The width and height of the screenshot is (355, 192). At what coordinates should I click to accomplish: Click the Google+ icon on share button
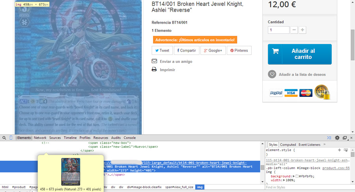(206, 51)
